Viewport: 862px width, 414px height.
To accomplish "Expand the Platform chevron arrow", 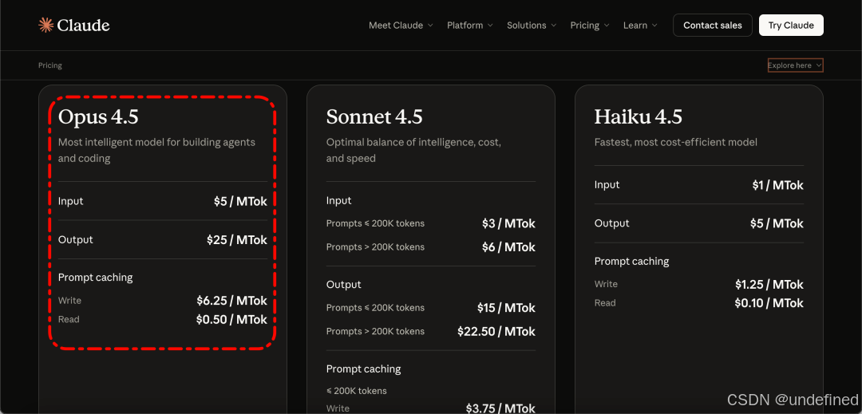I will coord(490,26).
